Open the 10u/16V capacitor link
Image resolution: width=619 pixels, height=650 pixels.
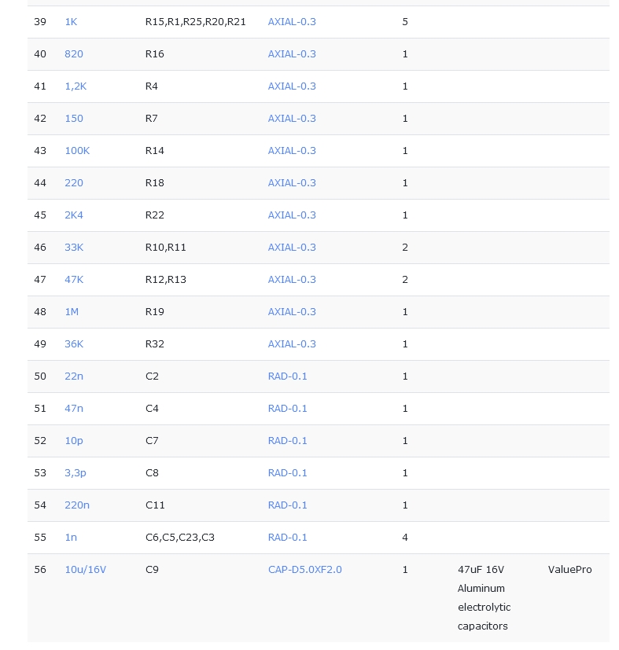[x=85, y=570]
